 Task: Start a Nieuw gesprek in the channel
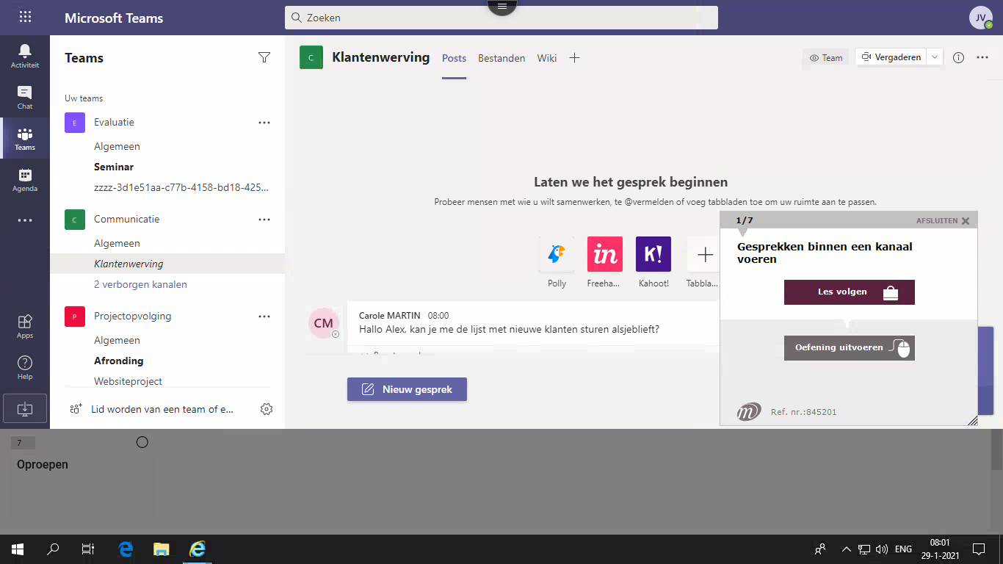click(x=406, y=389)
